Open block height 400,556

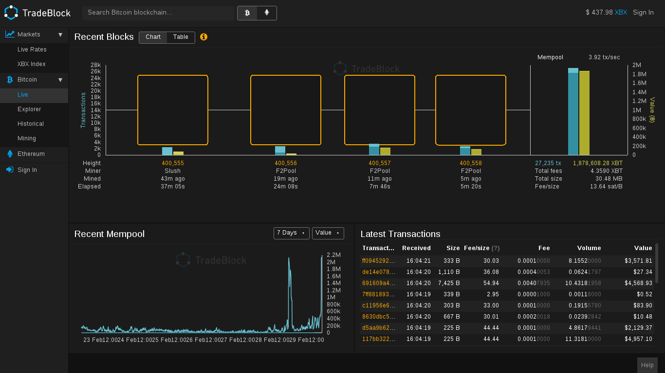(x=286, y=164)
